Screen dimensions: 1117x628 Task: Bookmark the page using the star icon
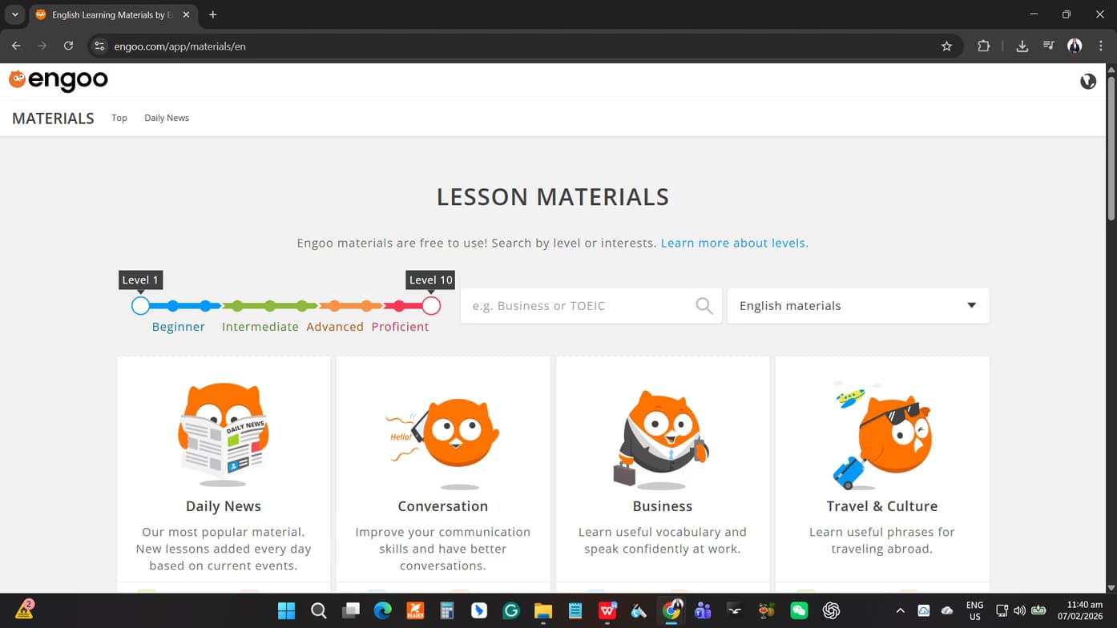click(x=947, y=46)
